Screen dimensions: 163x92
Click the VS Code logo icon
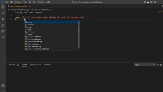click(x=2, y=2)
